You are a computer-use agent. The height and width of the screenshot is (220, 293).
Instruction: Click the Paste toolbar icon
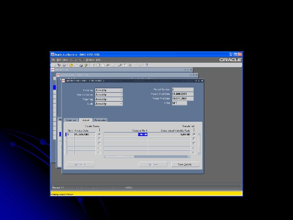point(103,65)
